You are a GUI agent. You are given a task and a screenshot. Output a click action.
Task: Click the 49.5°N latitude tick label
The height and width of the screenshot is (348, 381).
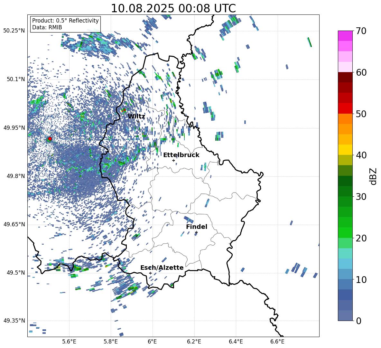click(15, 272)
